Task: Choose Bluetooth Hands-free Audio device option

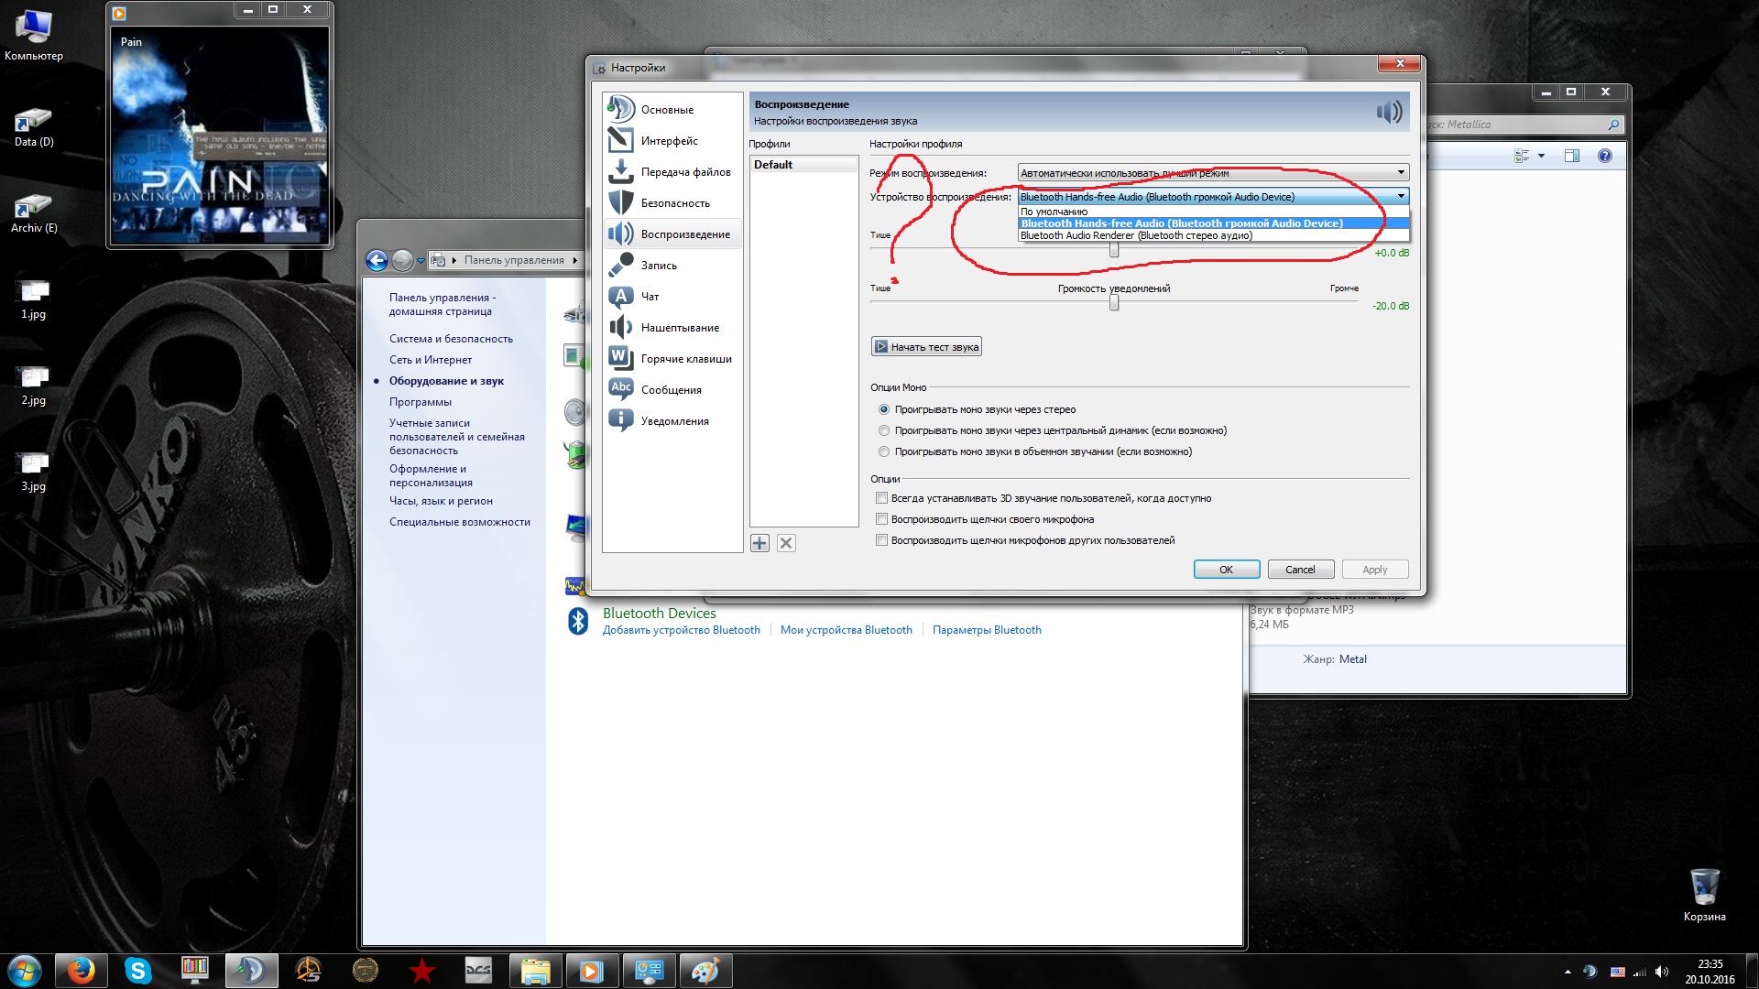Action: (1213, 223)
